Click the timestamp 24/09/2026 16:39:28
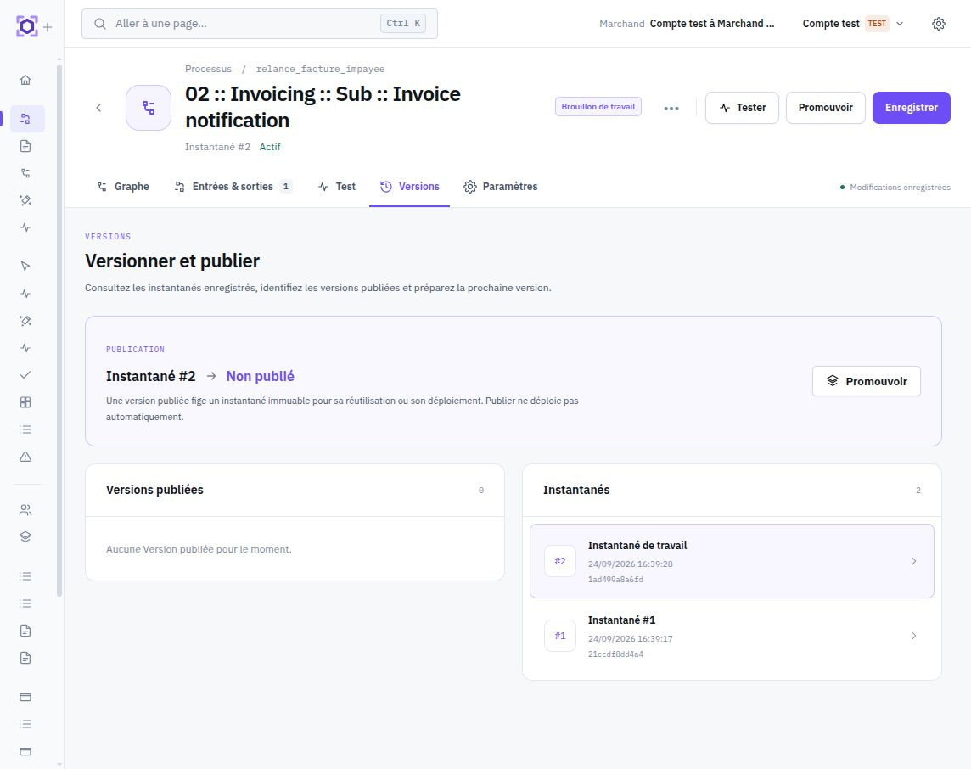This screenshot has height=769, width=971. 631,564
